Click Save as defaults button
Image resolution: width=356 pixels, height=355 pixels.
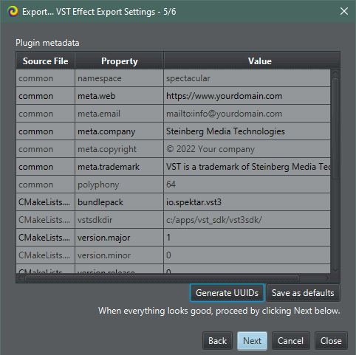pyautogui.click(x=303, y=293)
